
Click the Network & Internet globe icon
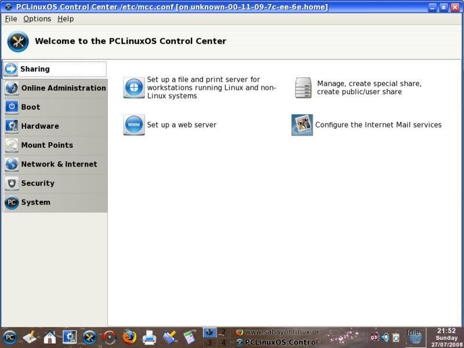tap(12, 164)
